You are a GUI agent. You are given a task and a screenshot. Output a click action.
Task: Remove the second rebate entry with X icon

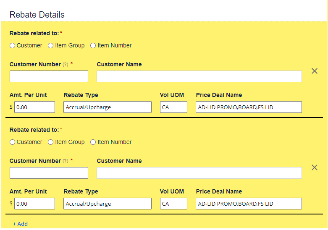(x=315, y=167)
